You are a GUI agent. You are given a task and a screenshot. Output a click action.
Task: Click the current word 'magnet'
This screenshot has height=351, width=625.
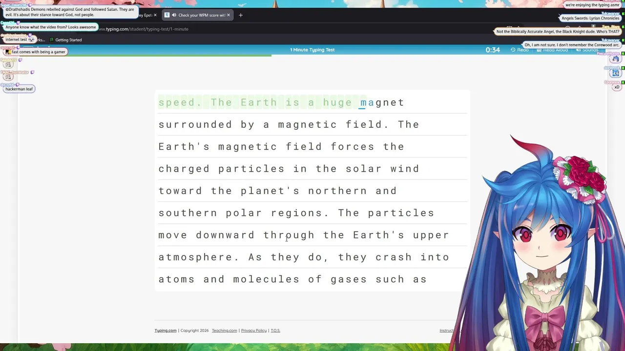[382, 102]
